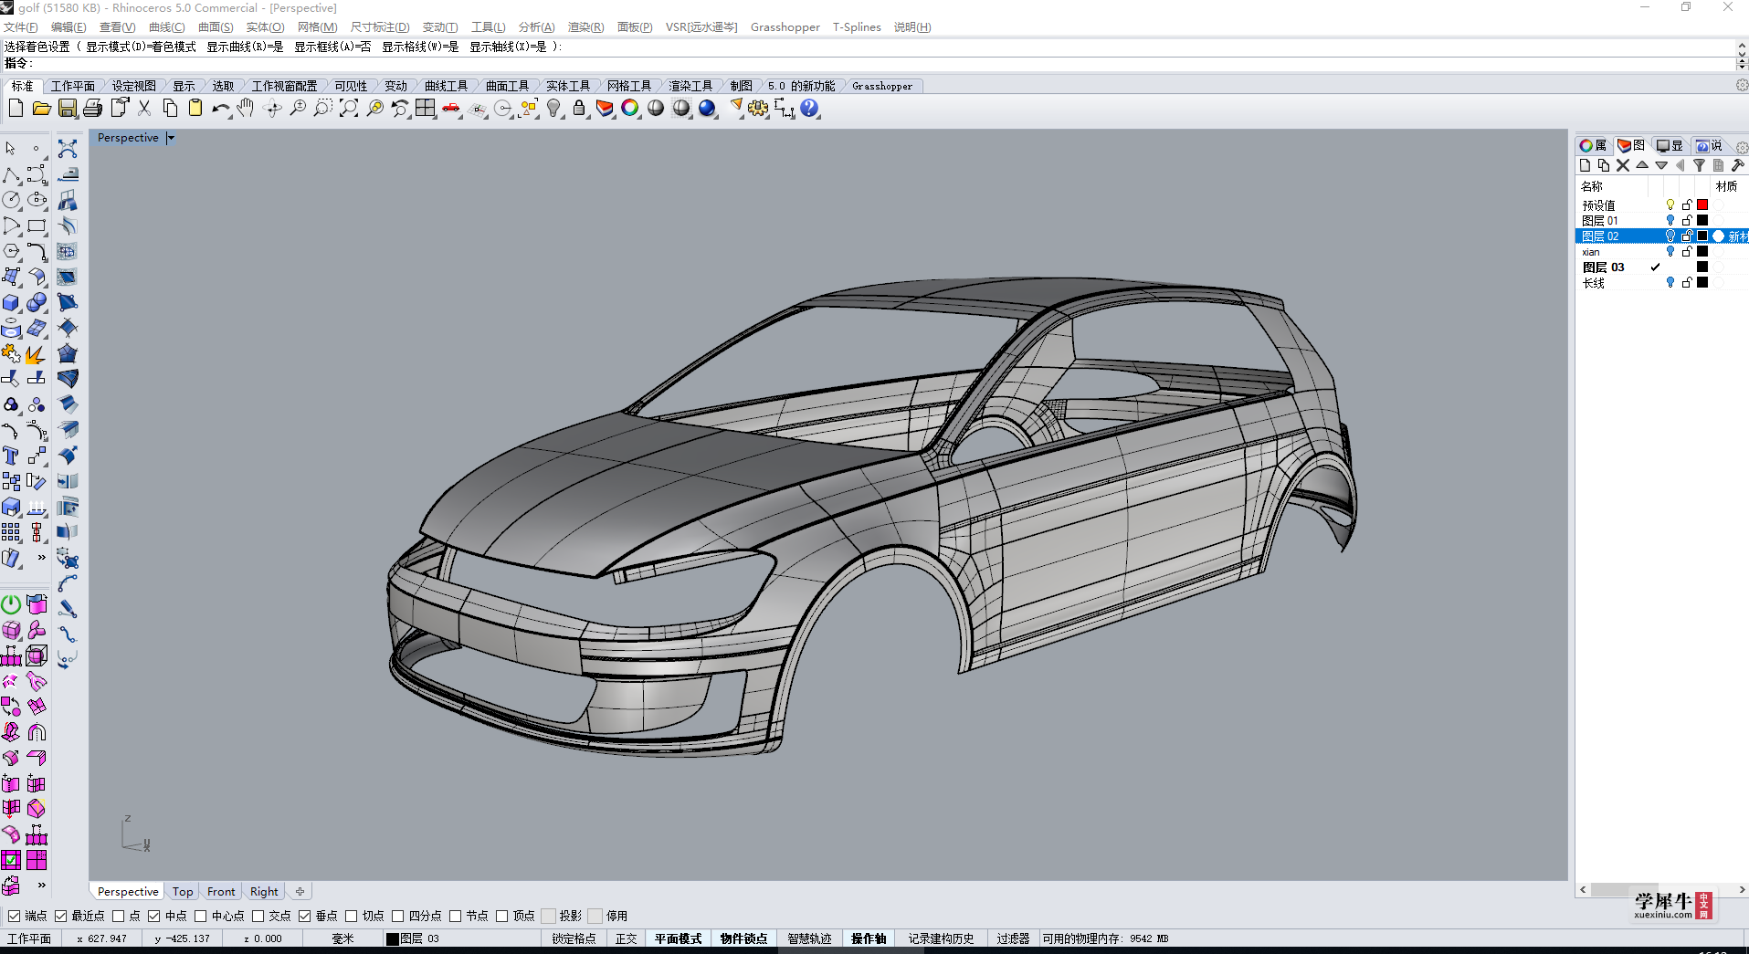Select the layer row 图层 03
1749x954 pixels.
[1661, 267]
